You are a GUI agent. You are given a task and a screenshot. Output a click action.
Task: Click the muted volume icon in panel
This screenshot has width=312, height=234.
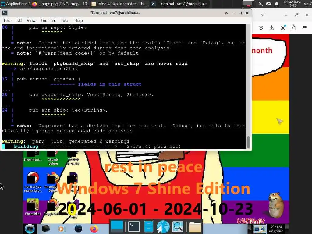click(261, 4)
